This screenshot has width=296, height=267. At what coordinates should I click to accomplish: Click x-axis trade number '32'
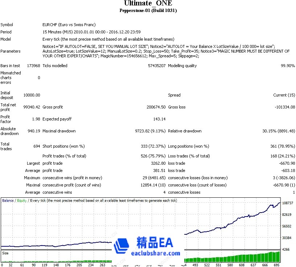11,265
